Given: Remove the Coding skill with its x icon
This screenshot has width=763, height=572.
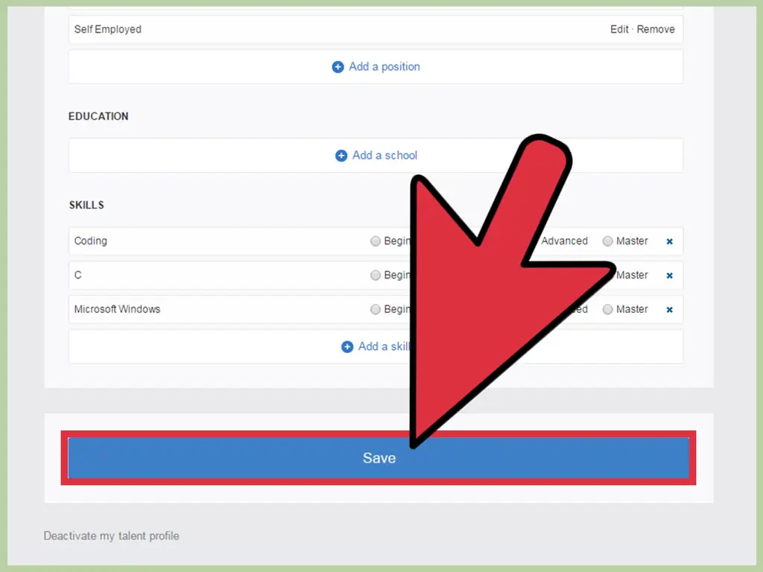Looking at the screenshot, I should [x=669, y=241].
